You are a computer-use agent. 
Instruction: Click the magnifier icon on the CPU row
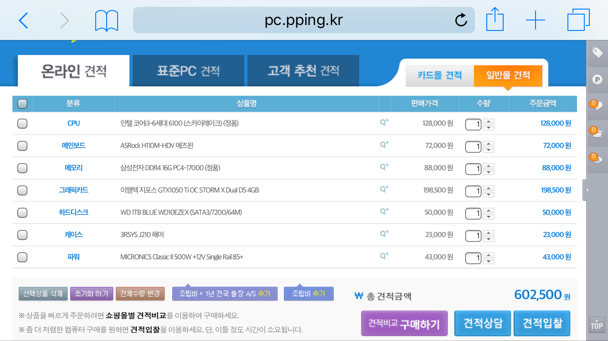coord(384,122)
